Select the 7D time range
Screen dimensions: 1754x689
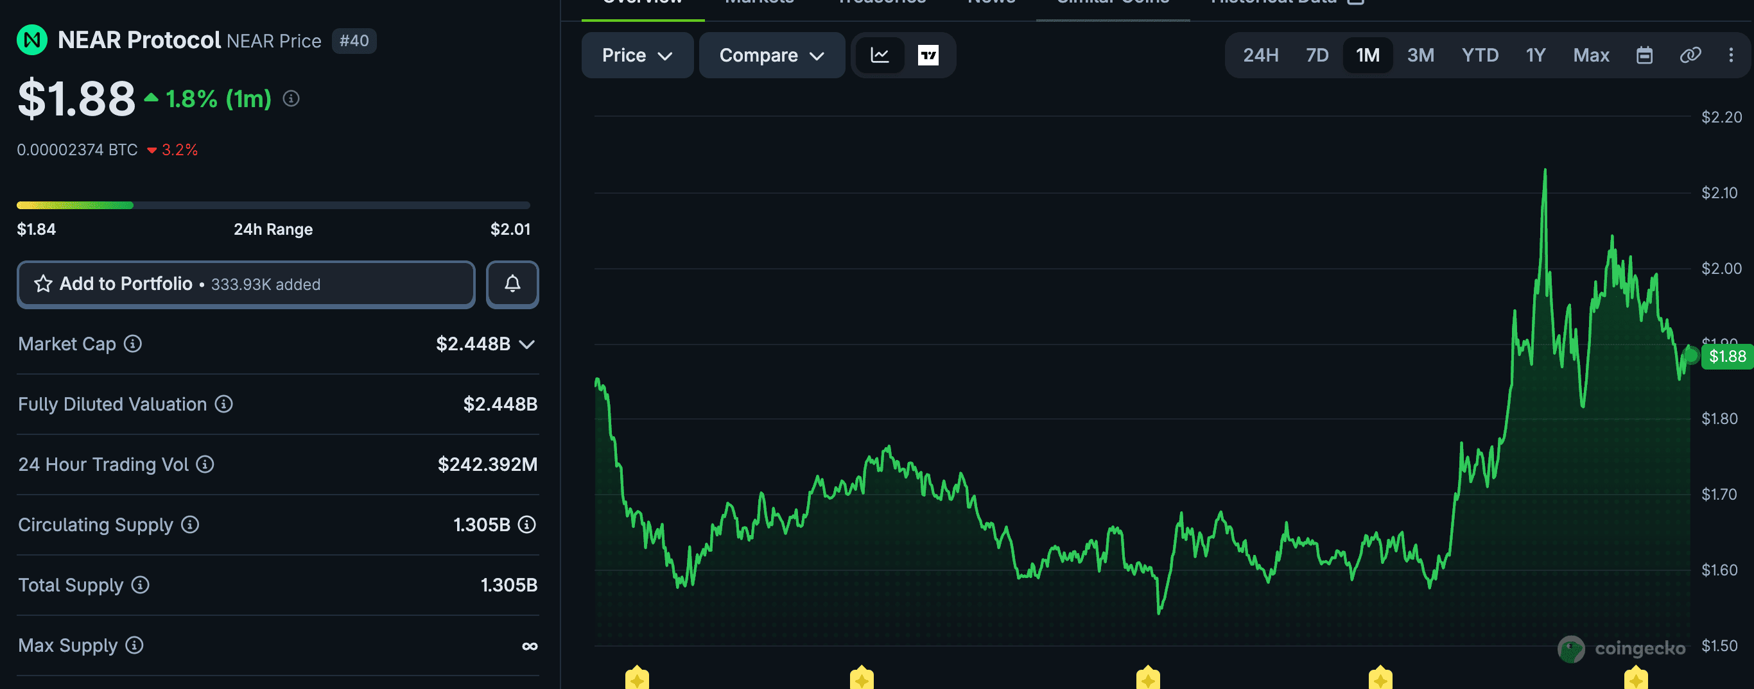[x=1317, y=55]
